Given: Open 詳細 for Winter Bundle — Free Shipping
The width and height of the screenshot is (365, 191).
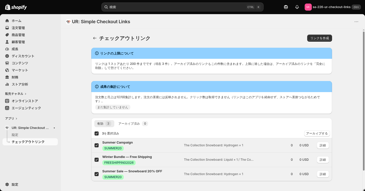Looking at the screenshot, I should 323,160.
